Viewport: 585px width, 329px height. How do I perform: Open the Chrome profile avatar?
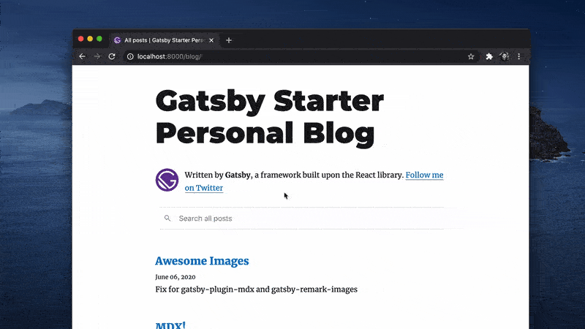pos(505,56)
